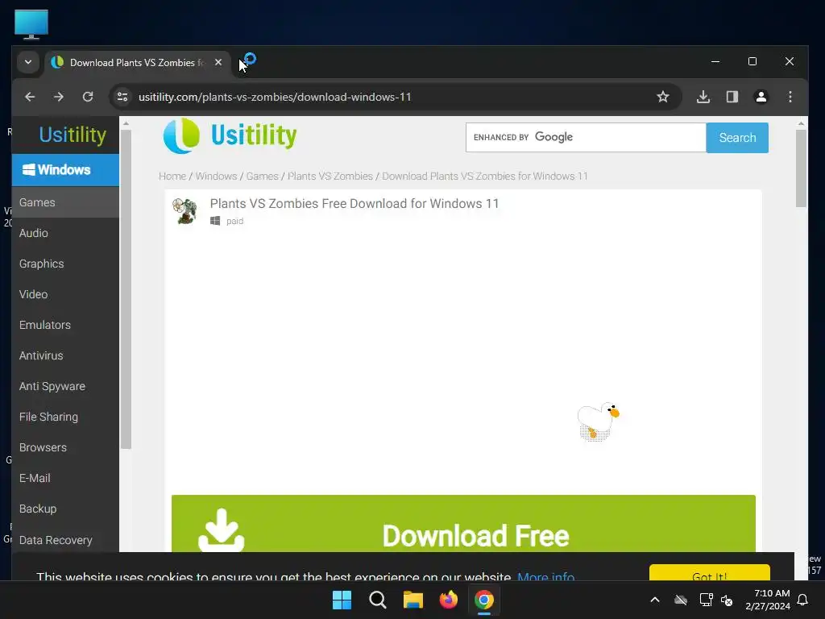Open Chrome downloads icon
The width and height of the screenshot is (825, 619).
703,97
